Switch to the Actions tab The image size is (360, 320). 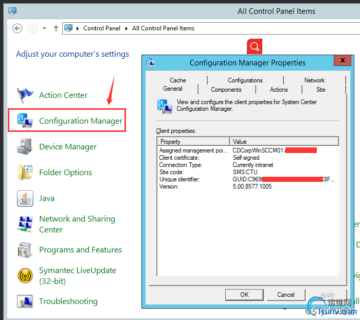279,90
